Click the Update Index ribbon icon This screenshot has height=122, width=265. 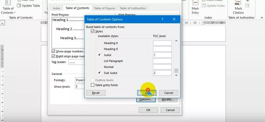click(x=204, y=6)
